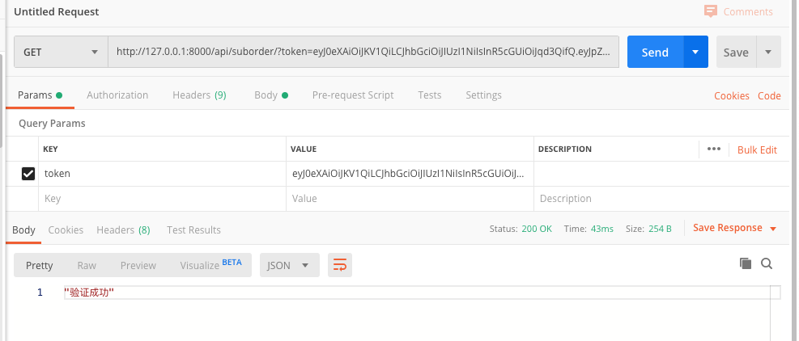Click the token value cell
Screen dimensions: 799x341
tap(410, 174)
